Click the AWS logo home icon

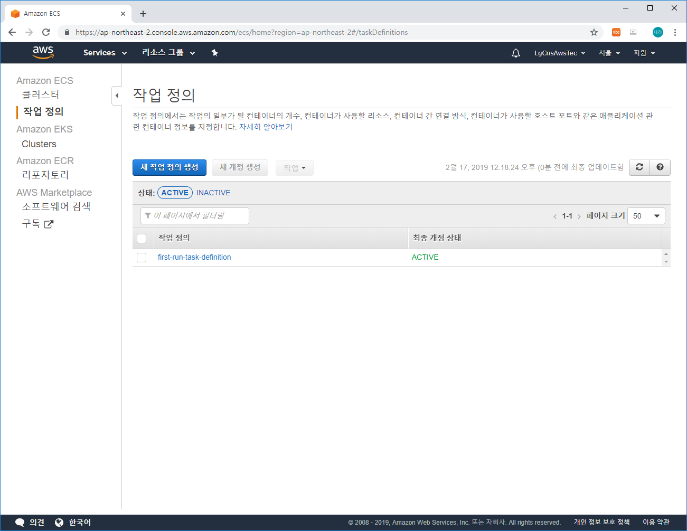pyautogui.click(x=43, y=52)
